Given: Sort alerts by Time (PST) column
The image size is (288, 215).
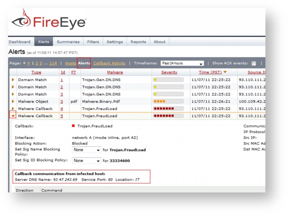Looking at the screenshot, I should coord(210,72).
